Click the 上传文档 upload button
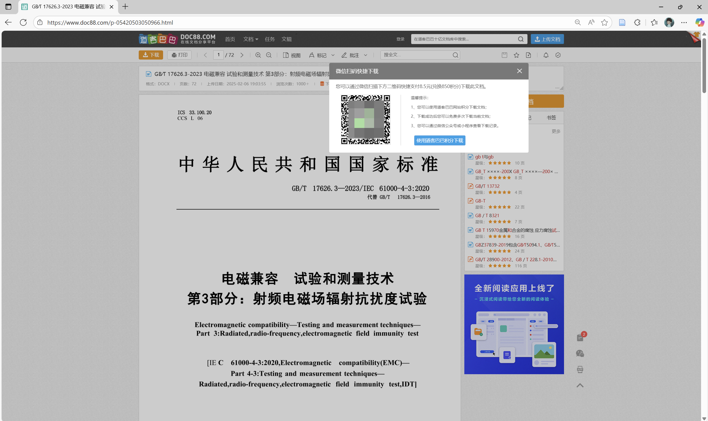The image size is (708, 421). pos(547,39)
